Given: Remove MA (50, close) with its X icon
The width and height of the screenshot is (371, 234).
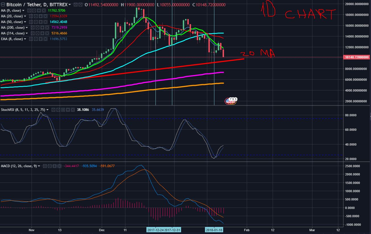Looking at the screenshot, I should pos(45,22).
